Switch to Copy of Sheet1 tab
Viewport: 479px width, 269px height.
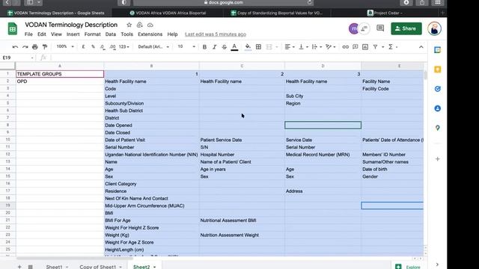pos(98,267)
